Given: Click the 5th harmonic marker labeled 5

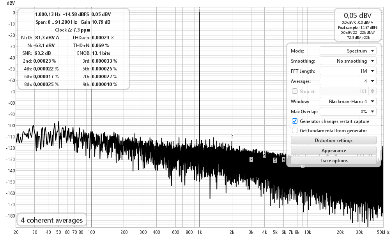Looking at the screenshot, I should tap(275, 160).
